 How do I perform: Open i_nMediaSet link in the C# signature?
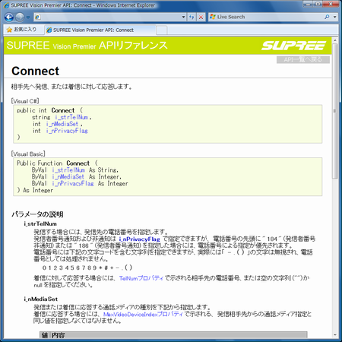[x=62, y=124]
